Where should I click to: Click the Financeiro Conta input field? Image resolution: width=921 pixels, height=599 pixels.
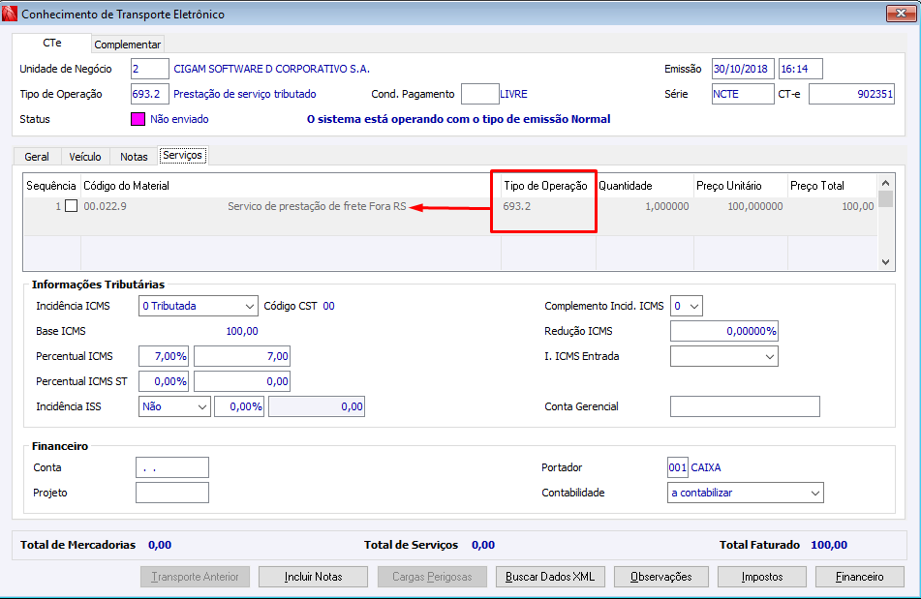pyautogui.click(x=172, y=467)
